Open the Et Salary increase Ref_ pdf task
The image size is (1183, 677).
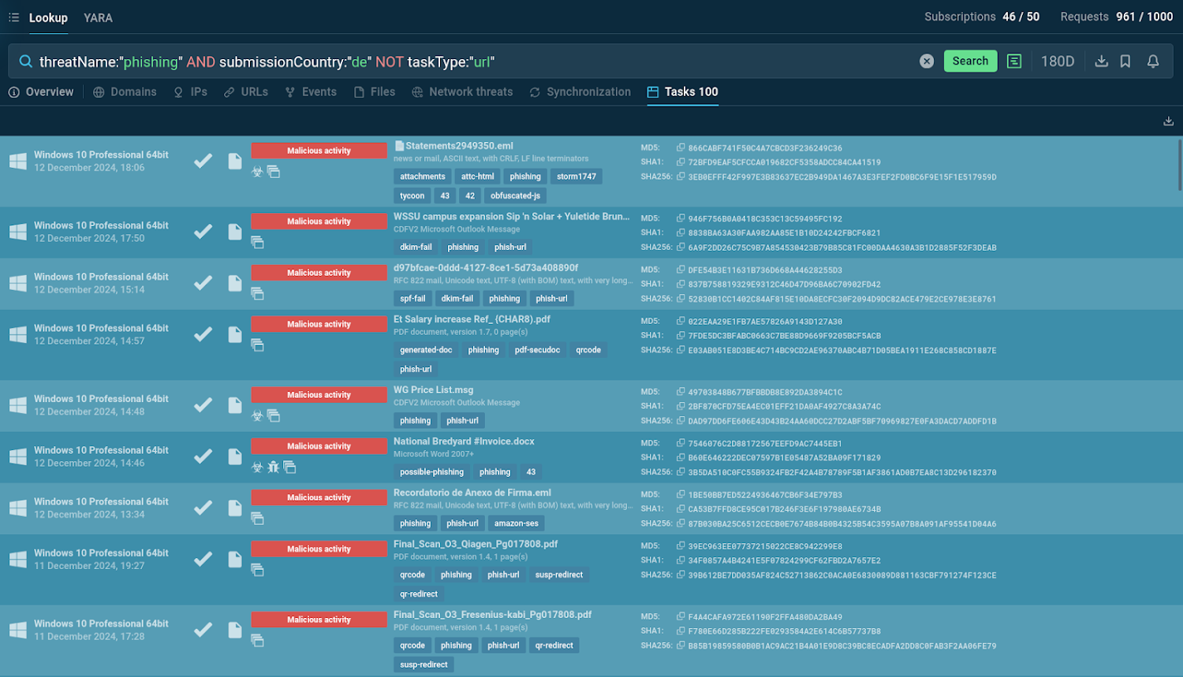(472, 319)
